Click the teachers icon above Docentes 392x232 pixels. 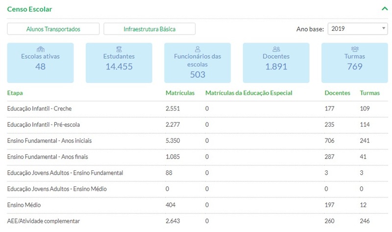tap(276, 49)
